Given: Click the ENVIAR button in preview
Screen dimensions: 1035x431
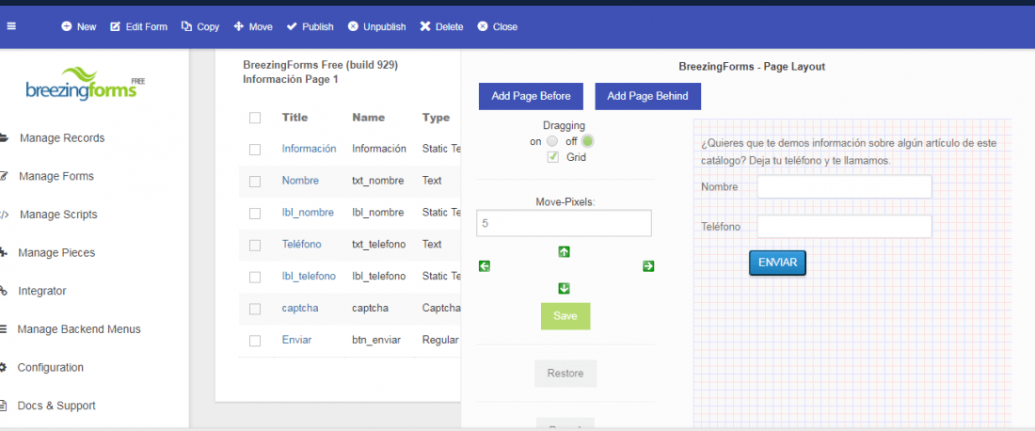Looking at the screenshot, I should point(777,263).
